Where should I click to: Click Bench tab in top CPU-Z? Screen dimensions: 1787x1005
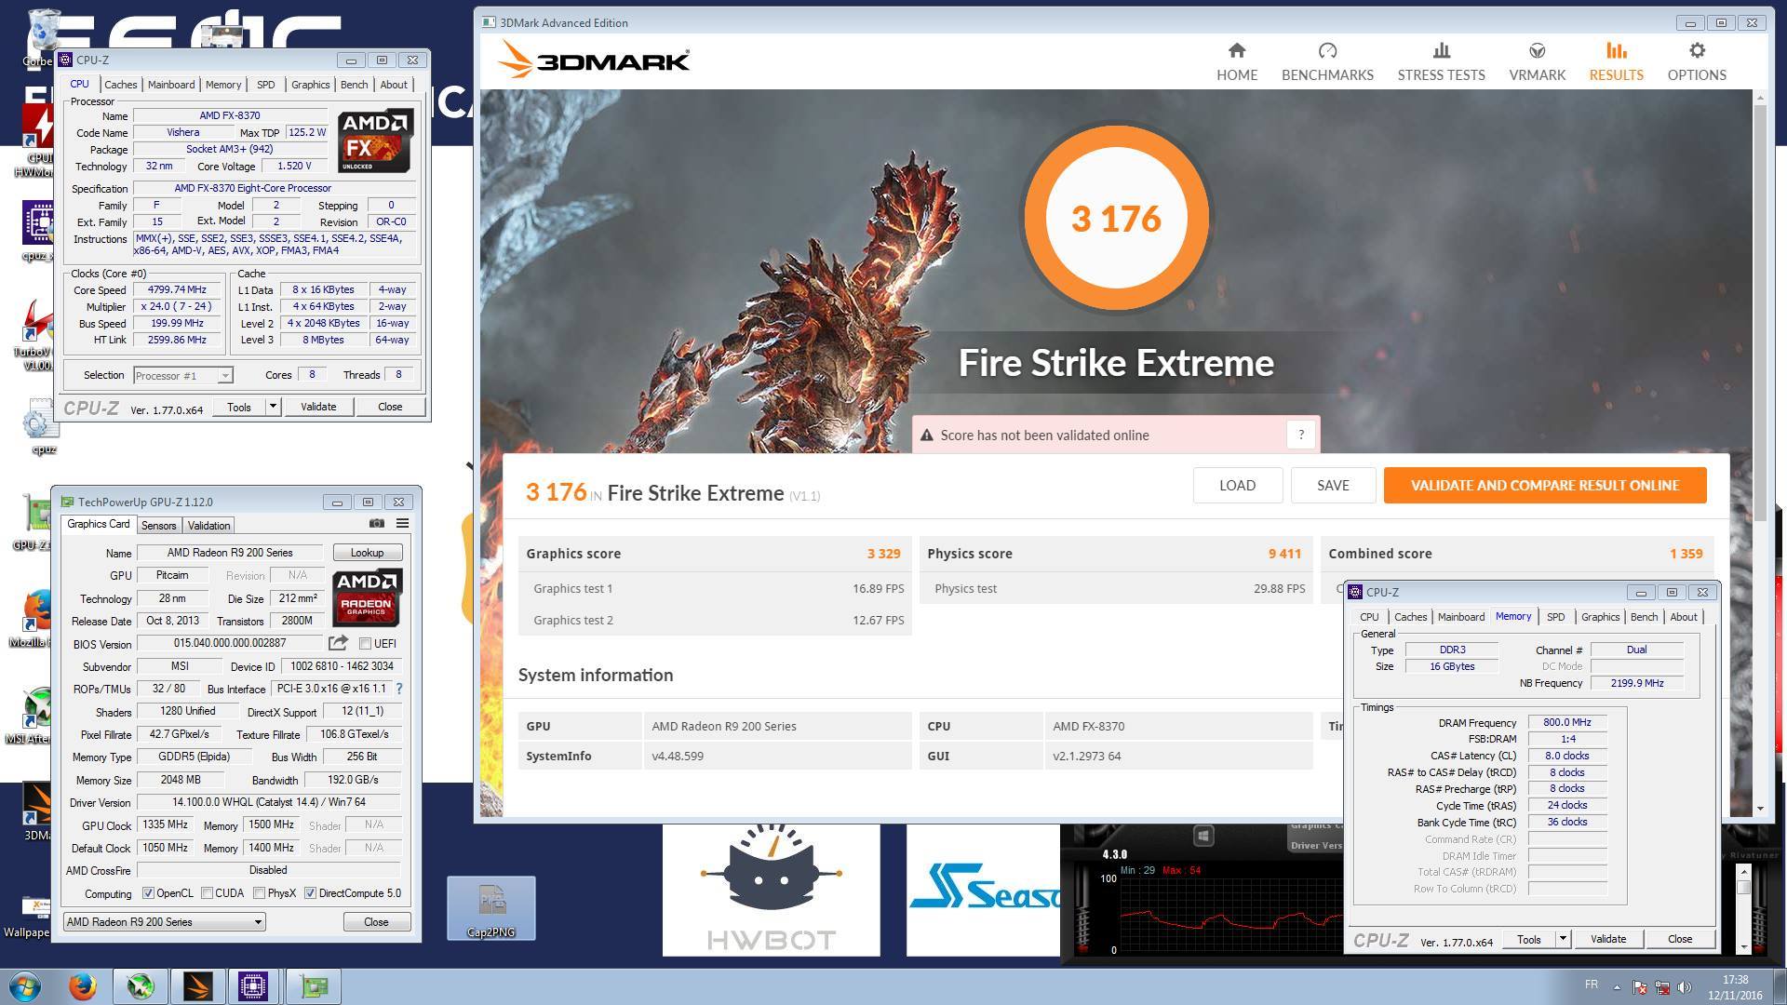pyautogui.click(x=354, y=85)
